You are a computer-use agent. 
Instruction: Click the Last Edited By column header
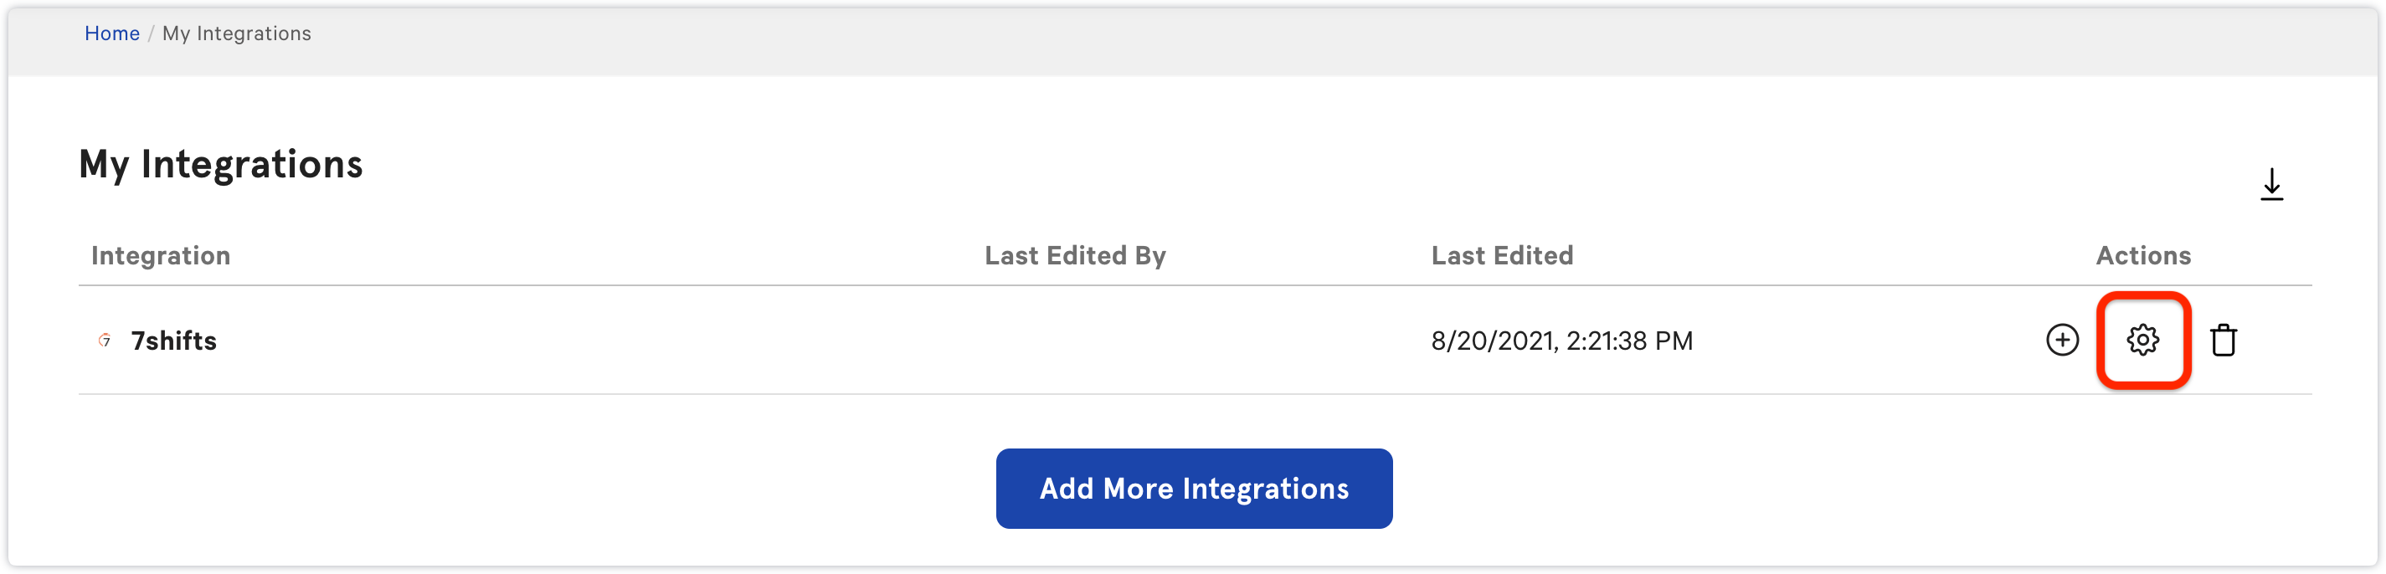coord(1074,255)
